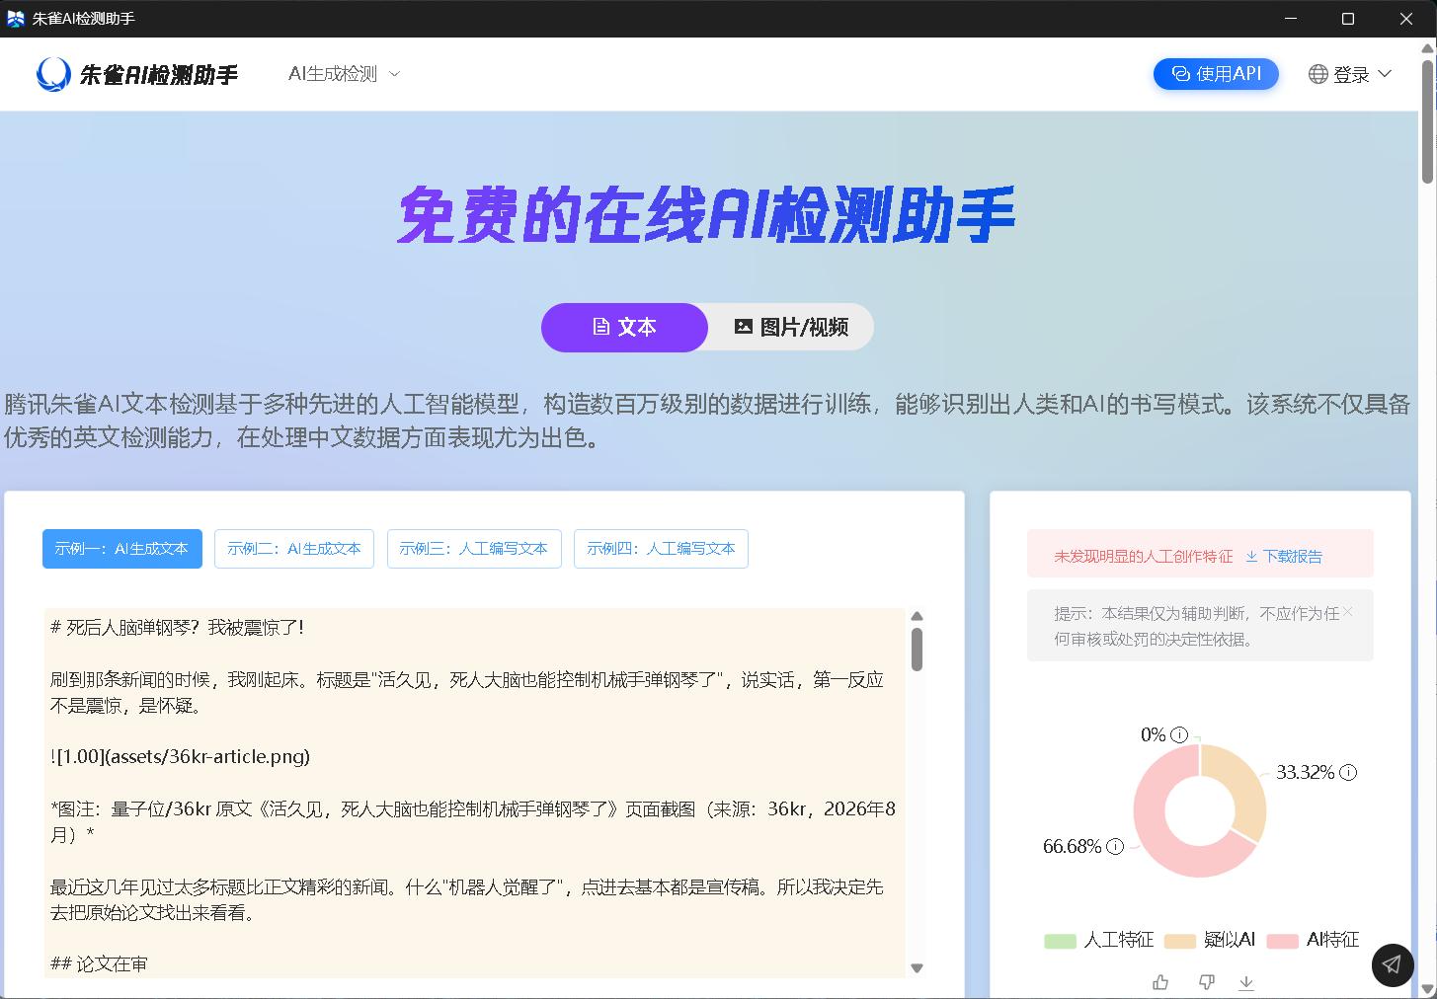Open the info icon next to 33.32%

(x=1348, y=772)
